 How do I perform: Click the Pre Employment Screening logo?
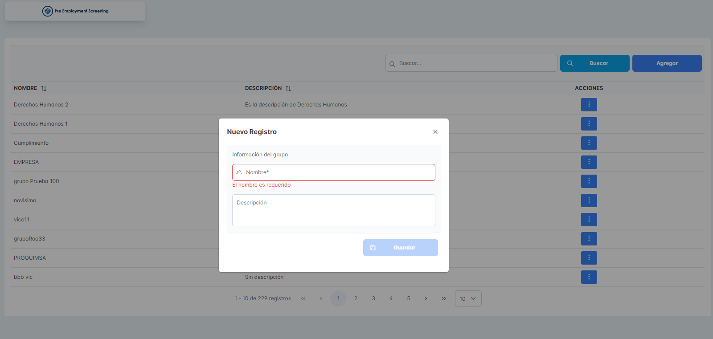tap(75, 11)
